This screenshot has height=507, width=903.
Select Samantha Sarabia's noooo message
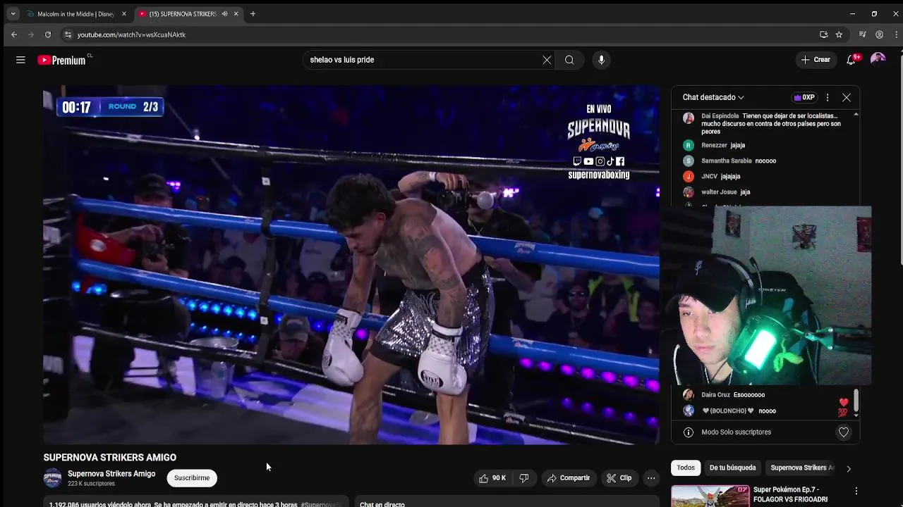pos(765,161)
